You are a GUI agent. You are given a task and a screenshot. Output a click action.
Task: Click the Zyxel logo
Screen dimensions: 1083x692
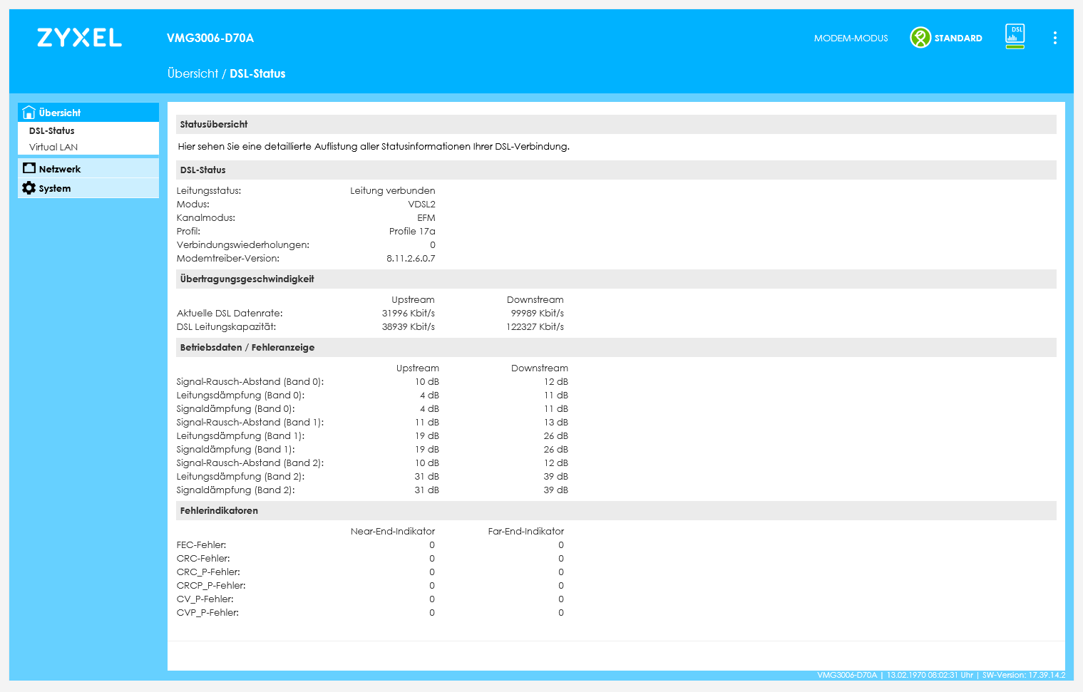click(x=79, y=38)
